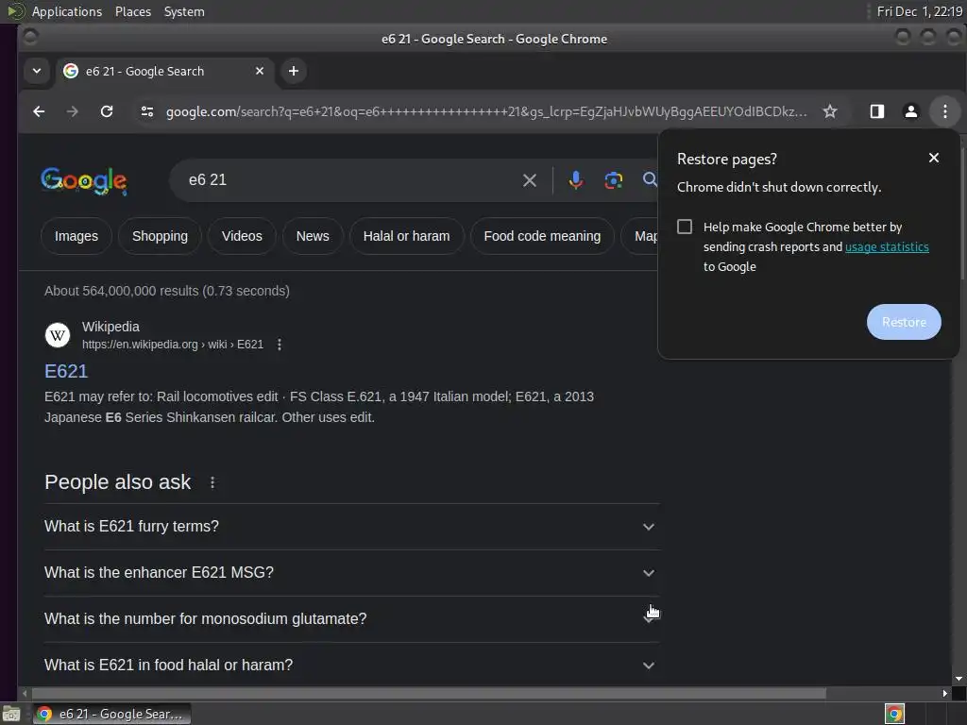Screen dimensions: 967x725
Task: Select the Chrome window in the taskbar
Action: coord(111,714)
